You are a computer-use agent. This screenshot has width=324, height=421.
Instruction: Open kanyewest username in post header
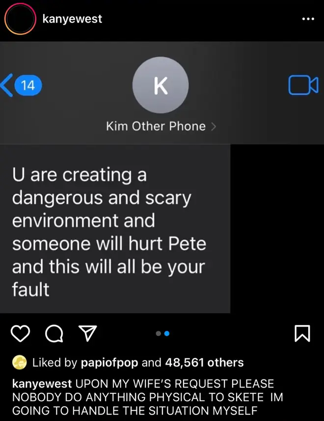coord(72,19)
